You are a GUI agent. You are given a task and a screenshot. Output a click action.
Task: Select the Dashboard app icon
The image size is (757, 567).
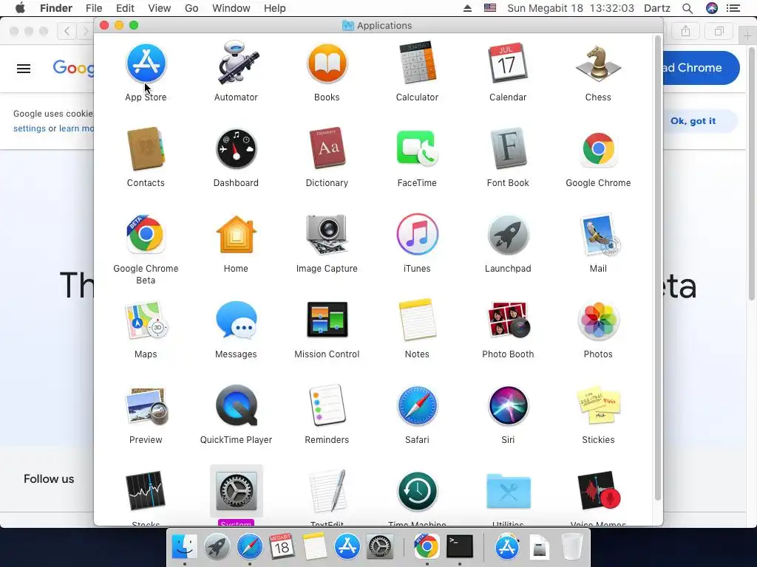tap(236, 149)
